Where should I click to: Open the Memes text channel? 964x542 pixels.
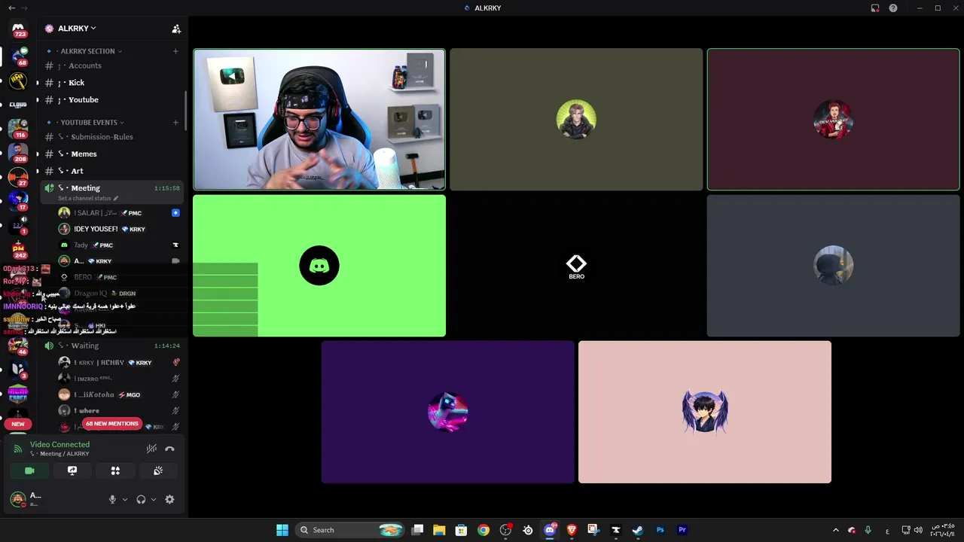pyautogui.click(x=112, y=154)
